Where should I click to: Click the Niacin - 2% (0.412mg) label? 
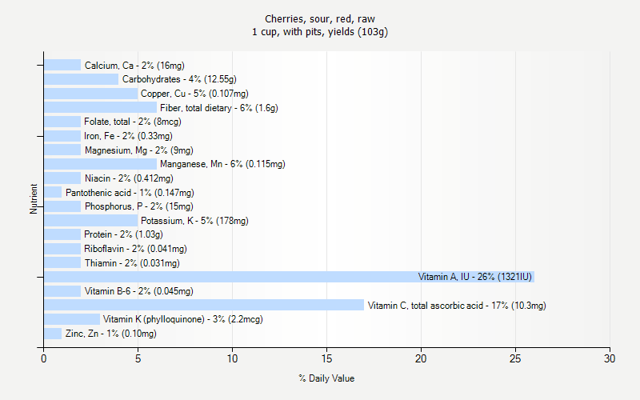click(x=129, y=178)
